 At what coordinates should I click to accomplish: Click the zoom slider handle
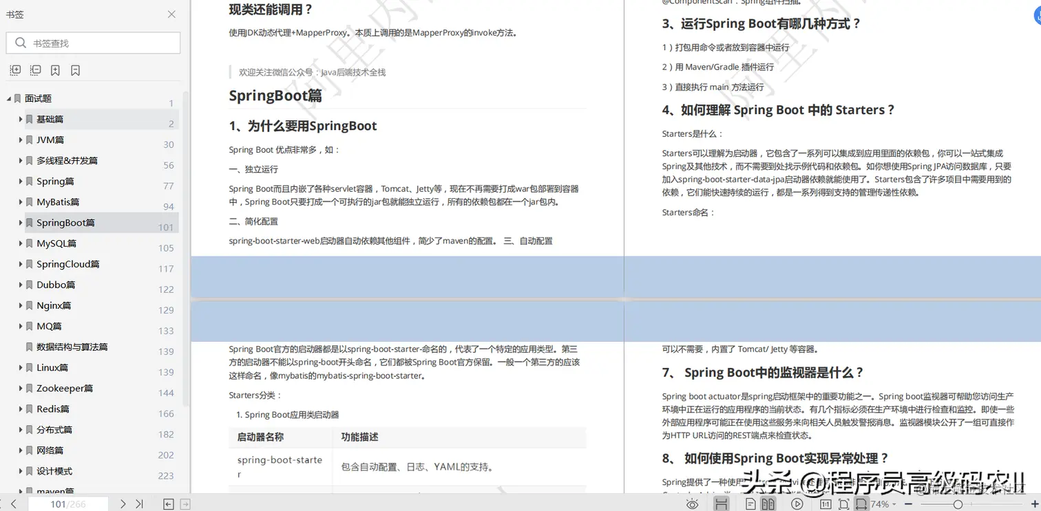pos(958,504)
